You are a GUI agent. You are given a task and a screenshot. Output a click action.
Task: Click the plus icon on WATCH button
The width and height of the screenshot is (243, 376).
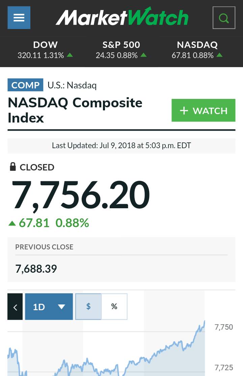point(184,111)
